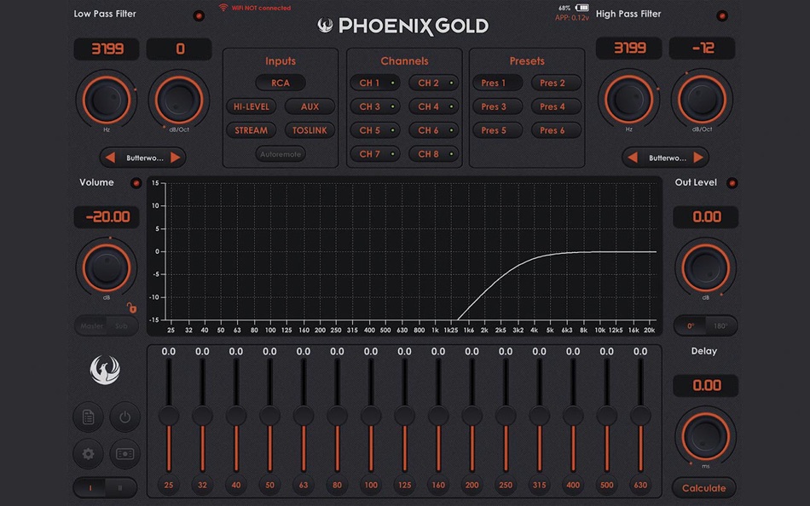Select channel CH 7
This screenshot has width=810, height=506.
375,154
